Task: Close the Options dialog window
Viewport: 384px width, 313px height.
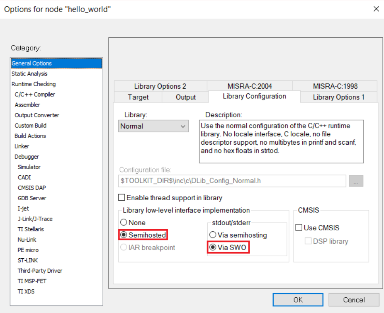Action: 376,9
